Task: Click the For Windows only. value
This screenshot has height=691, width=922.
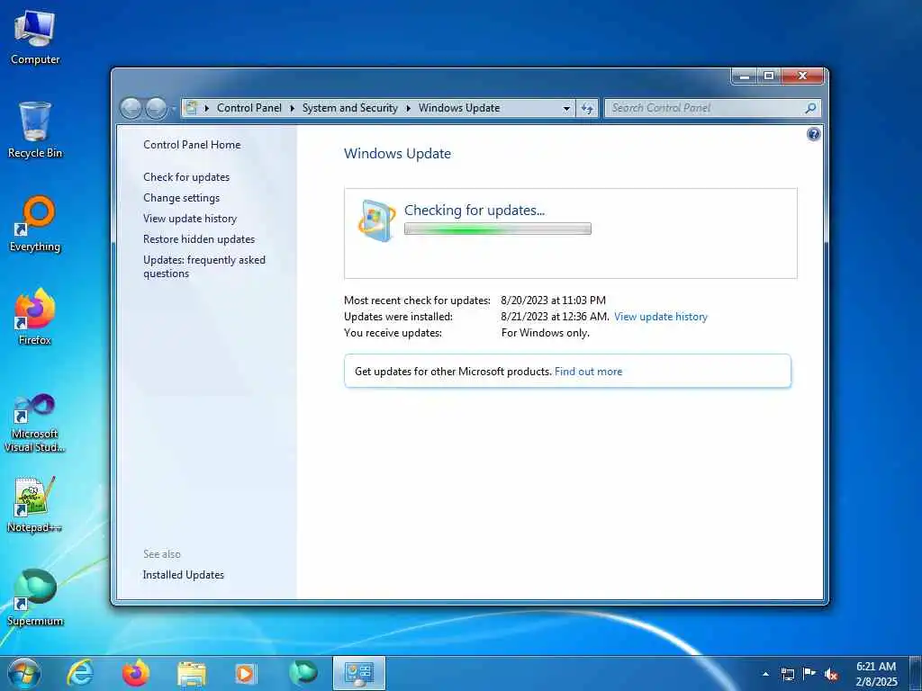Action: tap(545, 333)
